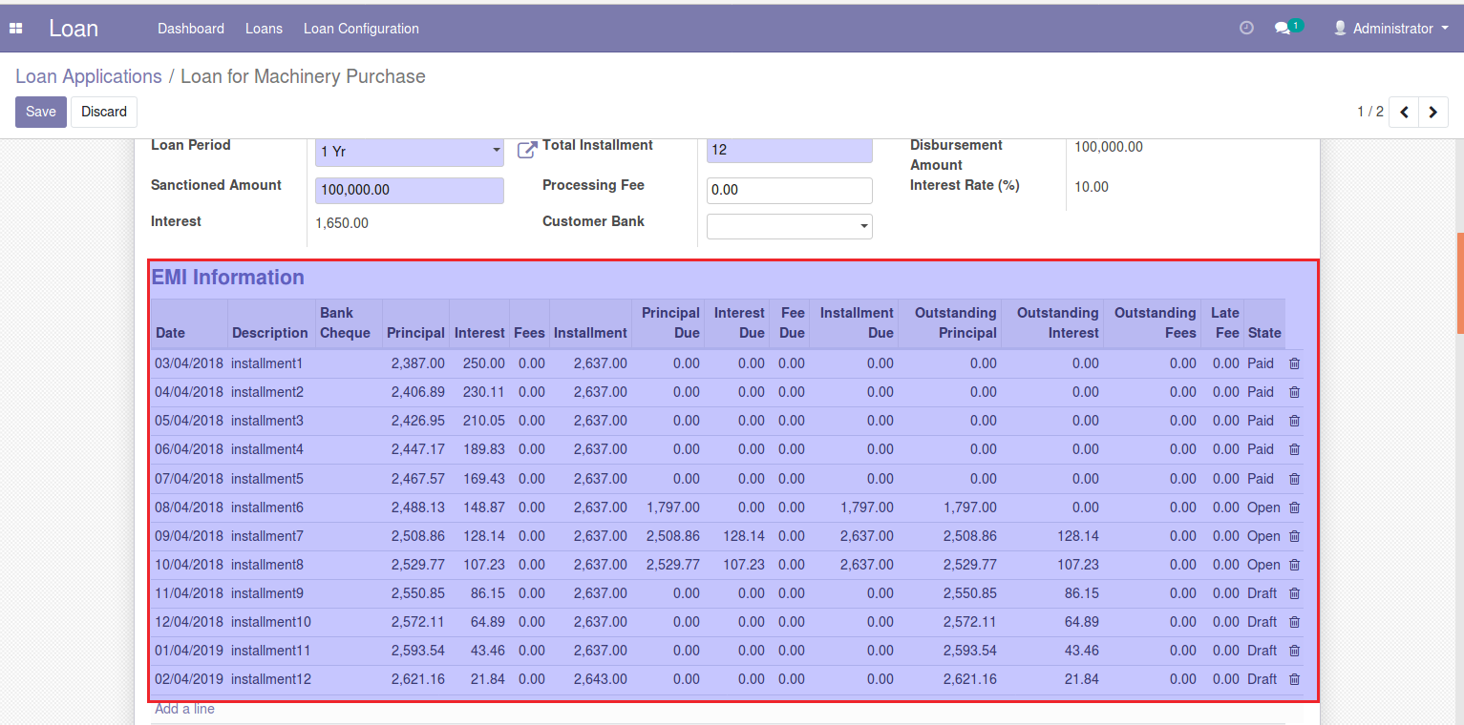Image resolution: width=1464 pixels, height=725 pixels.
Task: Expand the Loan Period dropdown
Action: (x=410, y=151)
